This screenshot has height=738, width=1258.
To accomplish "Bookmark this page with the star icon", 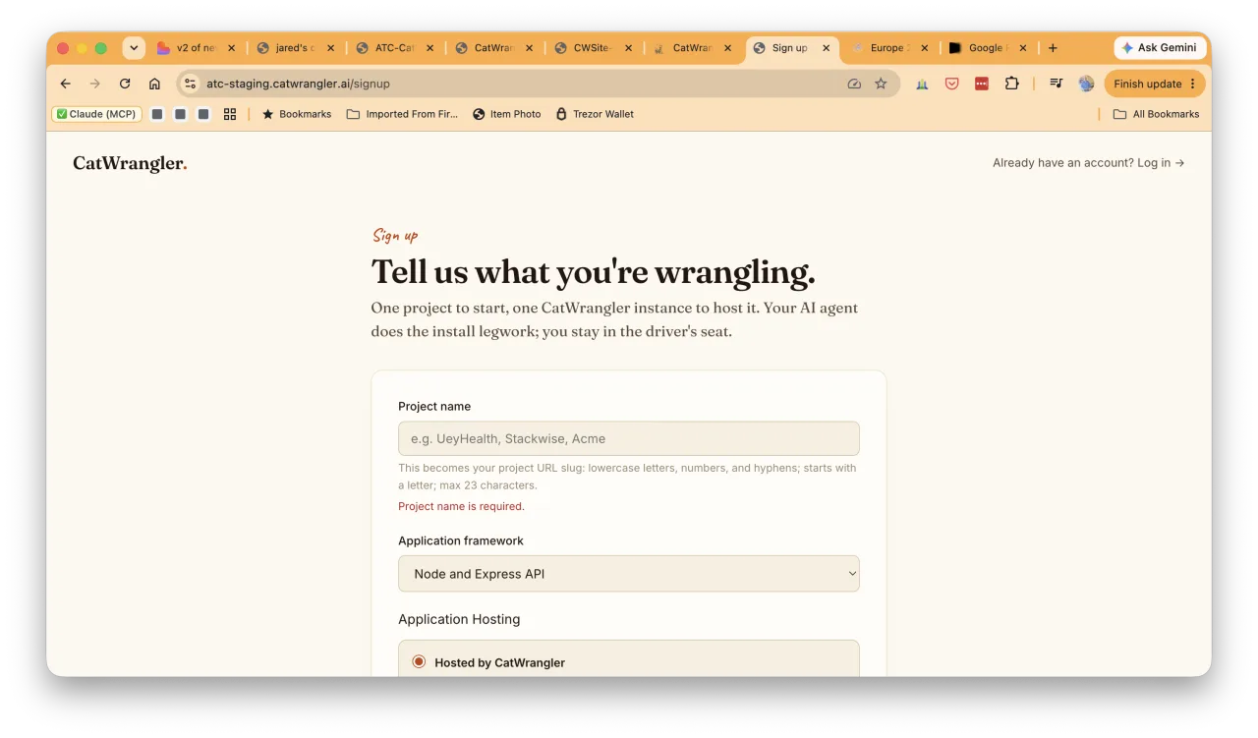I will [x=881, y=84].
